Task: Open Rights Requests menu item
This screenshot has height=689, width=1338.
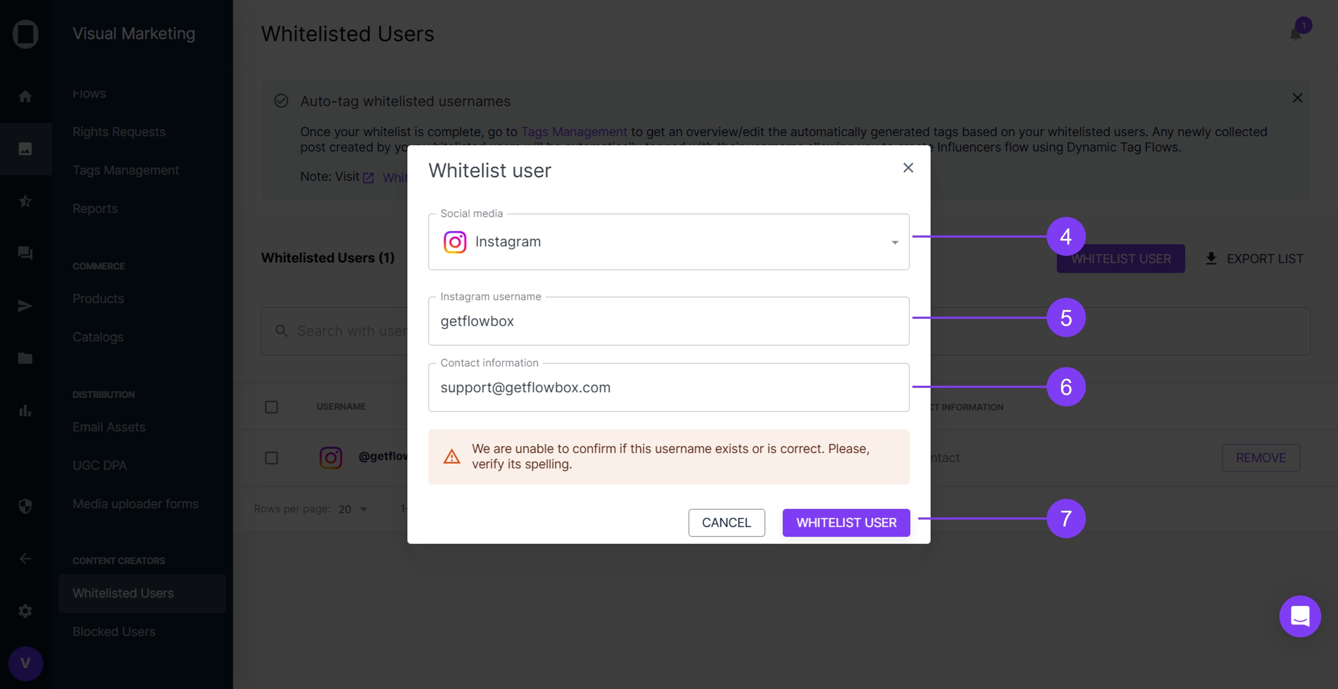Action: (119, 132)
